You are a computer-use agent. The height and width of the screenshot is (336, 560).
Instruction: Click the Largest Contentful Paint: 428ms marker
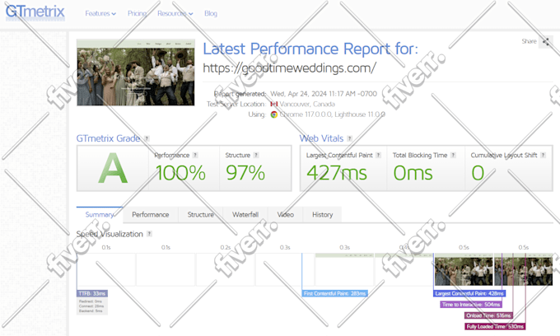click(x=469, y=293)
